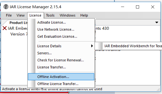Open the File menu
Viewport: 162px width, 94px height.
pos(9,15)
